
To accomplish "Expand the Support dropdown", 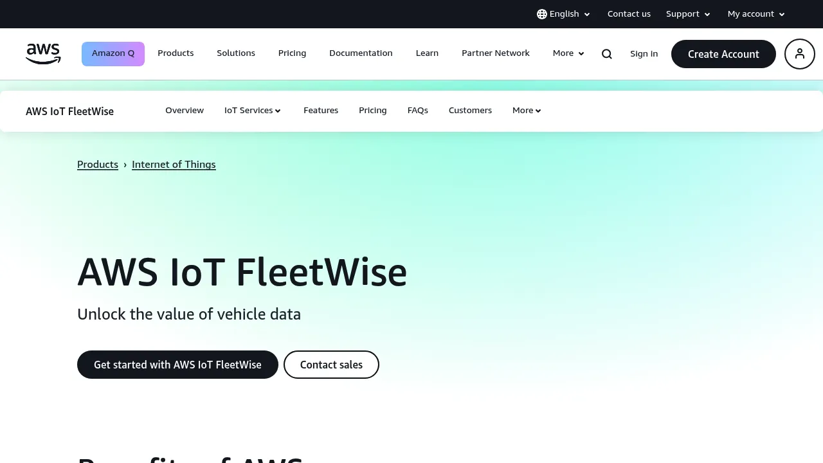I will tap(688, 14).
